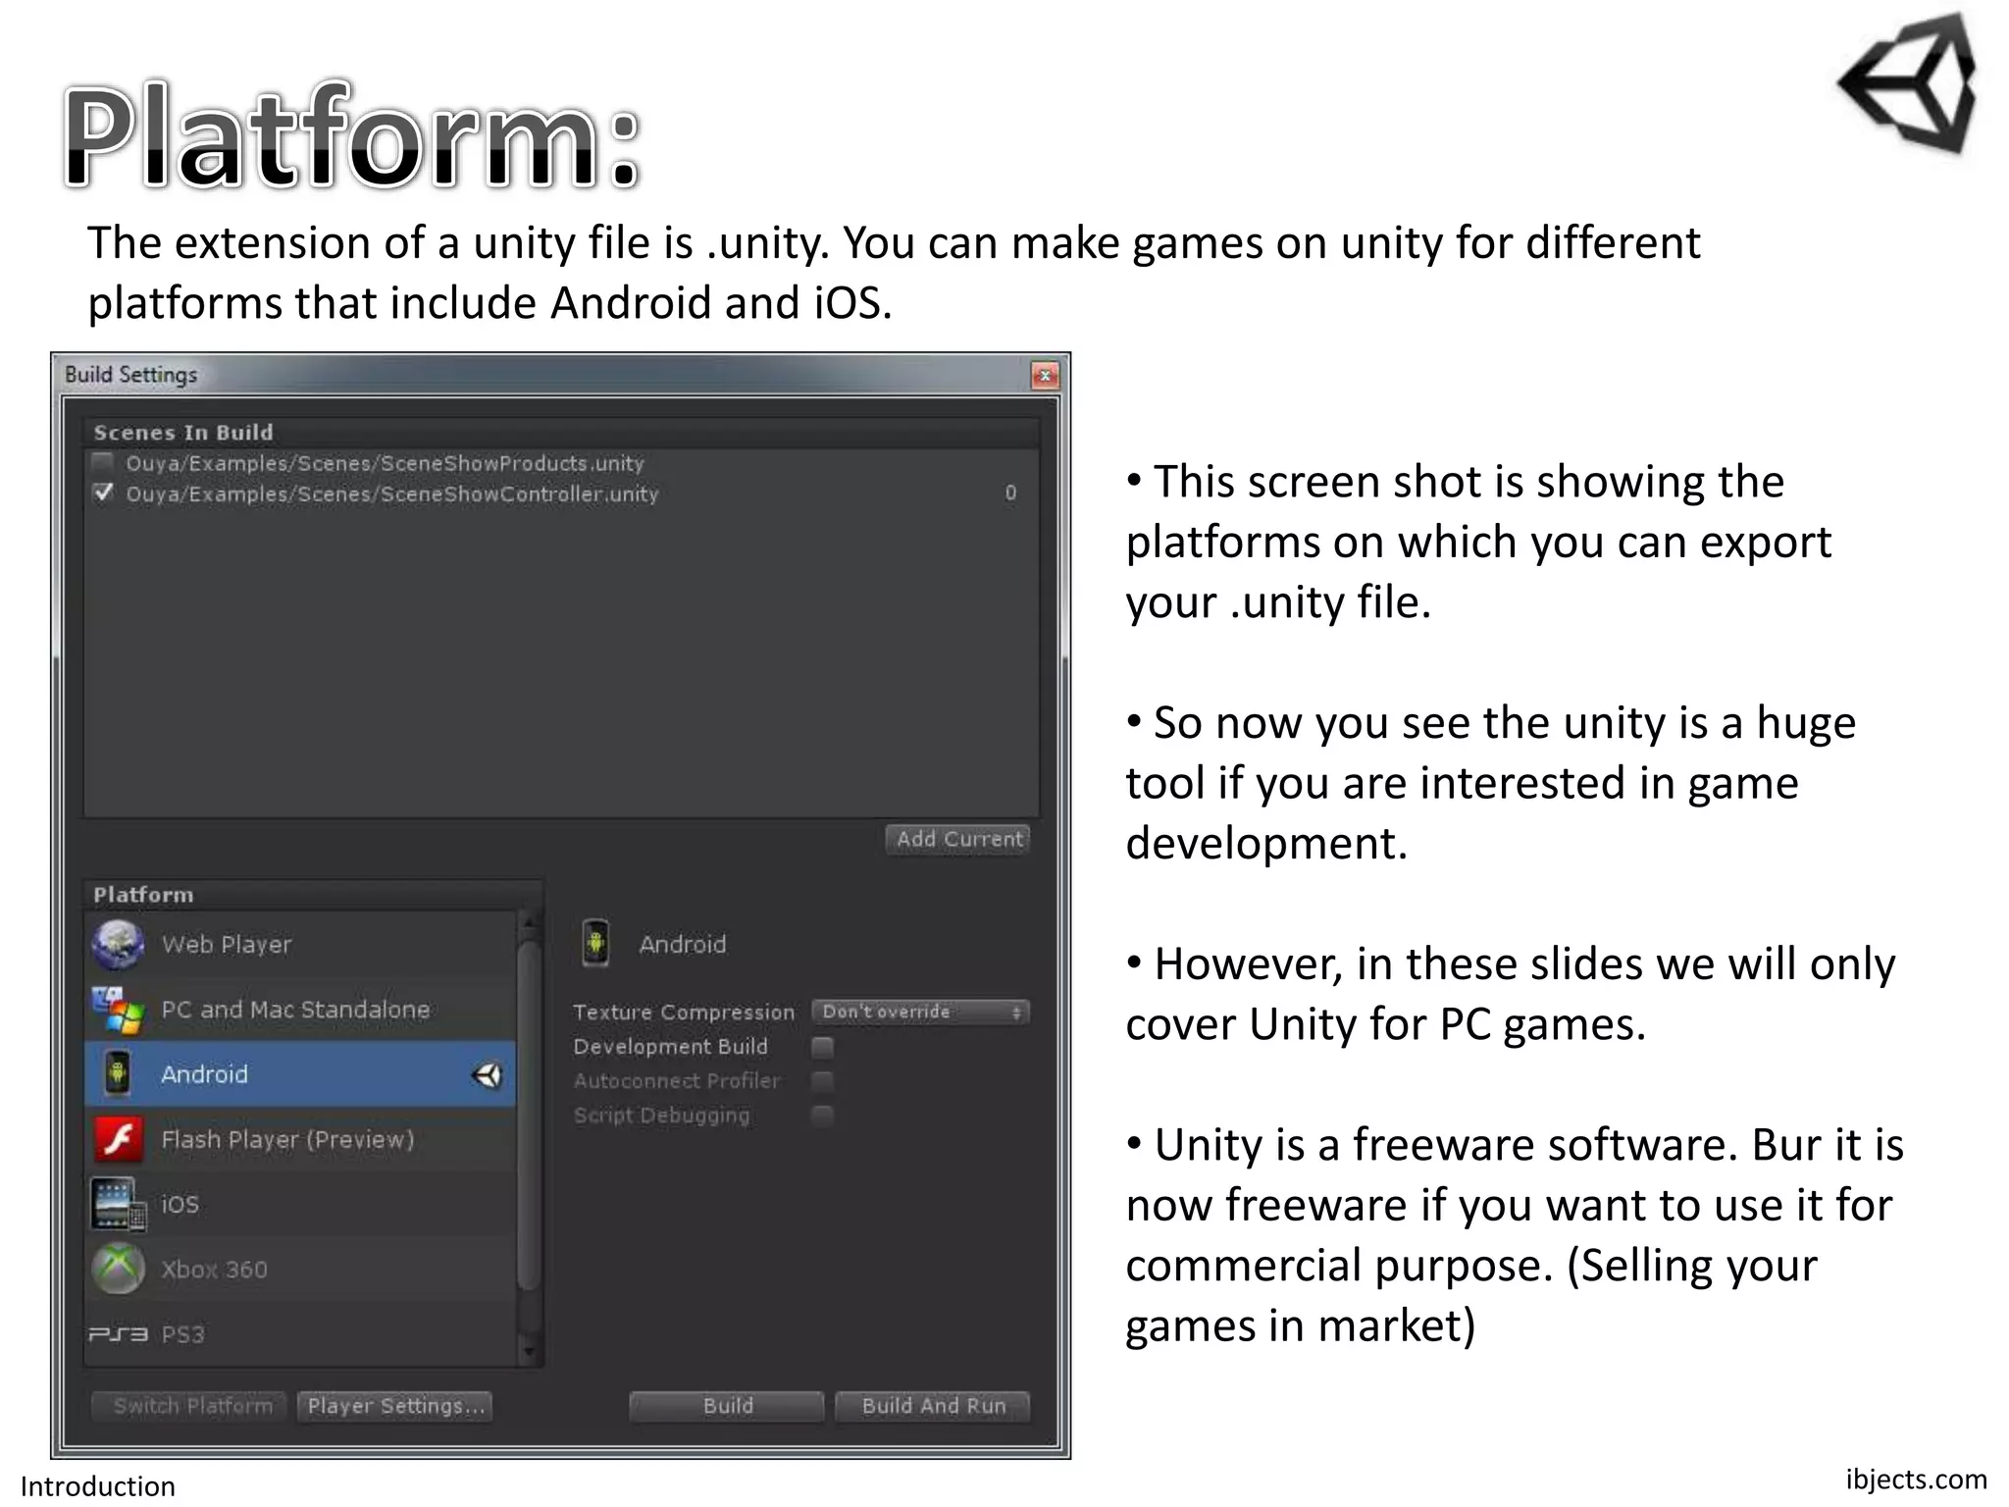The width and height of the screenshot is (2009, 1507).
Task: Click platform list scroll down arrow
Action: (529, 1351)
